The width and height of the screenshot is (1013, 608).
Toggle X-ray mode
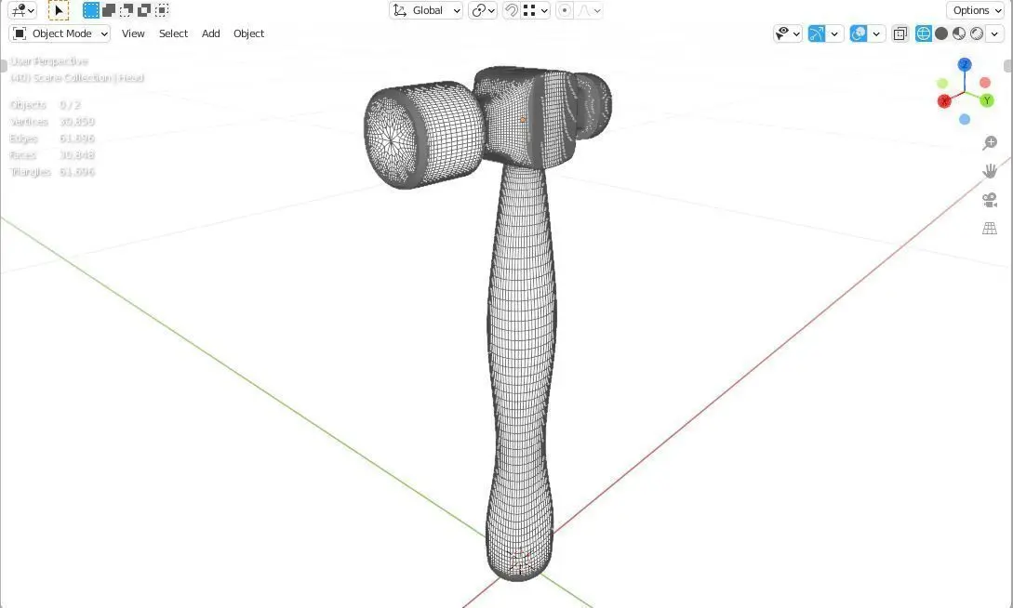[900, 33]
